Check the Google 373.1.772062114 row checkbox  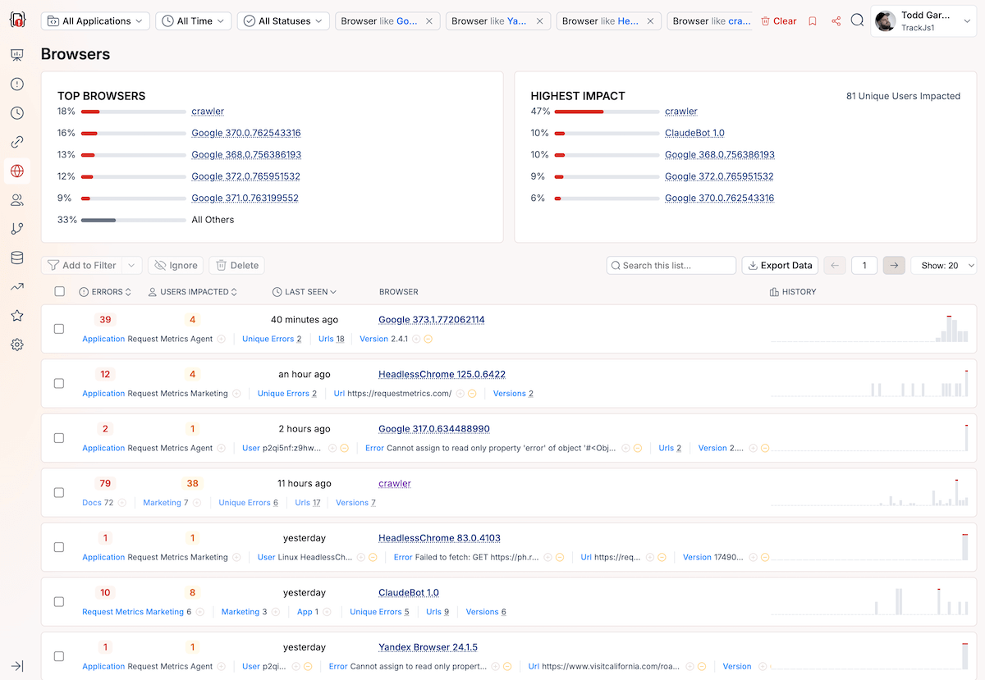click(59, 329)
